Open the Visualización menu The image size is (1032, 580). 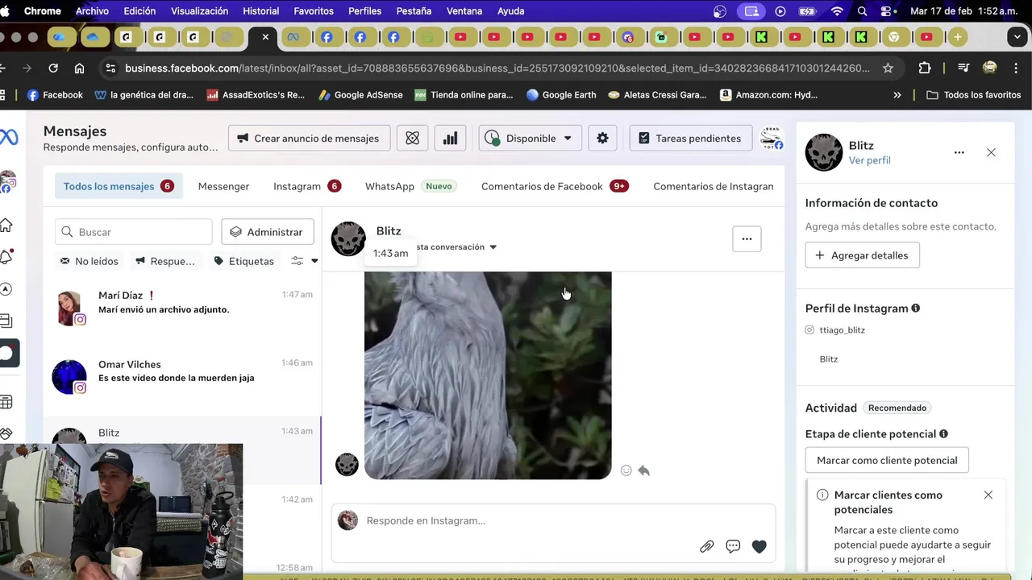pyautogui.click(x=199, y=11)
